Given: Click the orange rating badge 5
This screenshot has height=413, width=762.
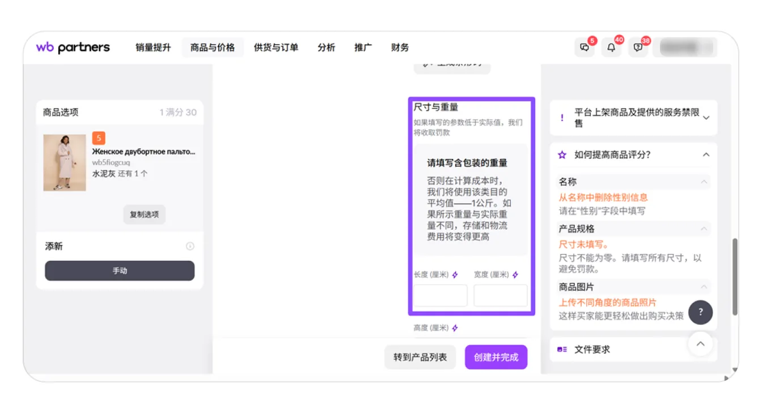Looking at the screenshot, I should 99,138.
